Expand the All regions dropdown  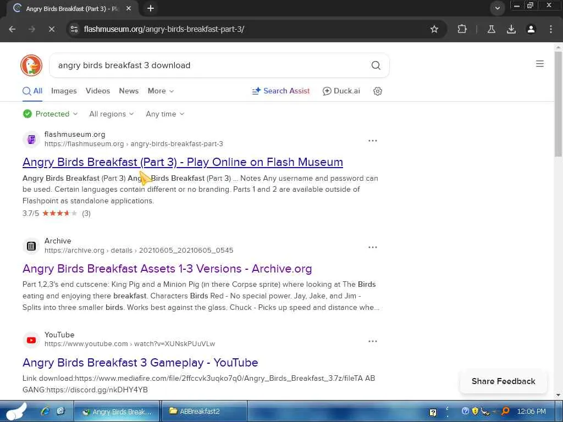[111, 114]
